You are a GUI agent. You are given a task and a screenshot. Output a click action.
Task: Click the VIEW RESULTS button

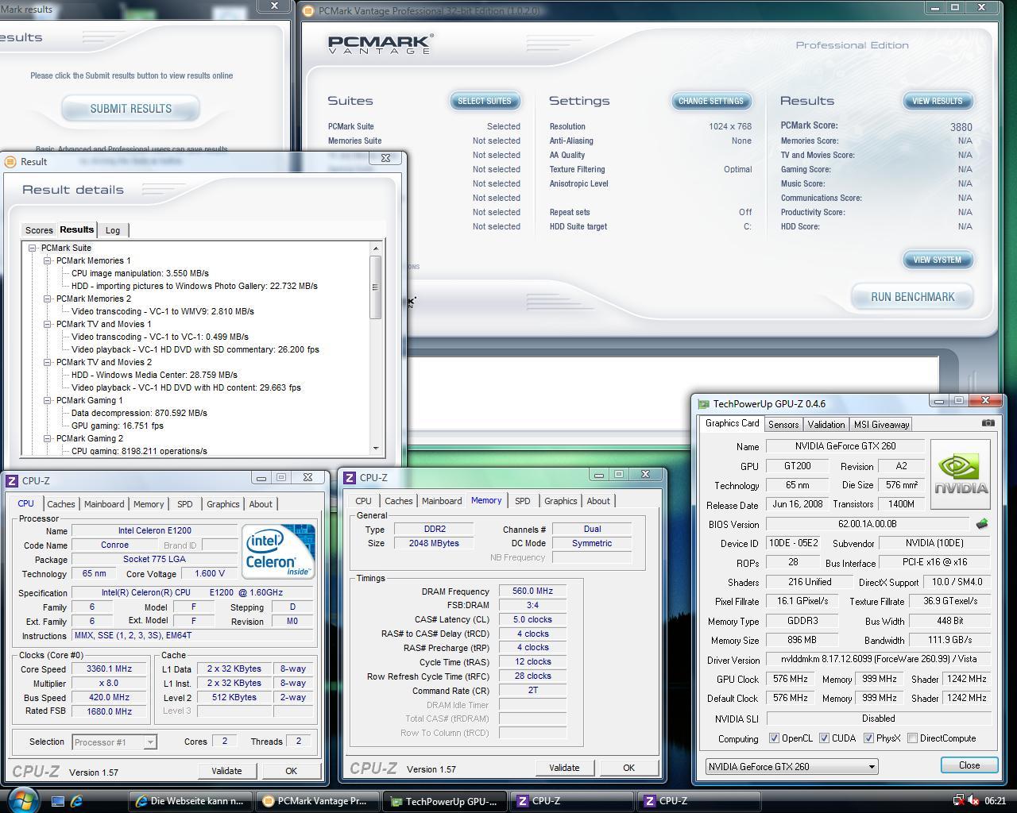point(938,101)
